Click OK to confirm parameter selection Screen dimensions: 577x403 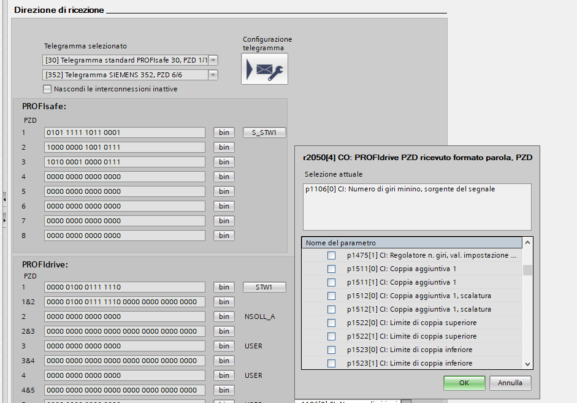[x=464, y=383]
